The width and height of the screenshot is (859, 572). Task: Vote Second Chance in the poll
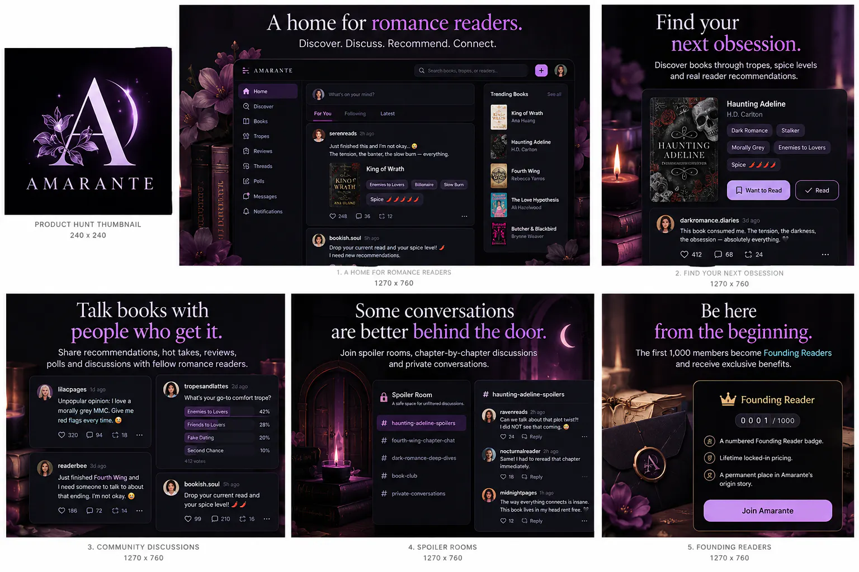(x=228, y=451)
